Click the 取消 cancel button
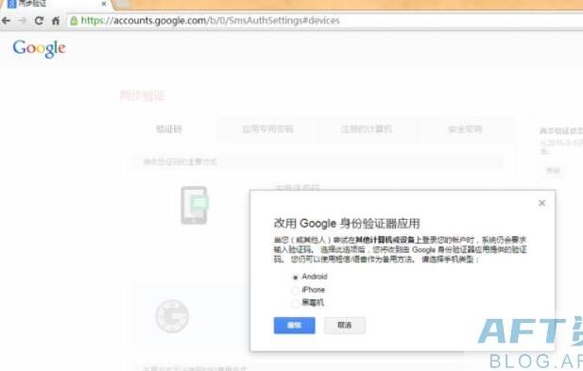 click(x=344, y=326)
